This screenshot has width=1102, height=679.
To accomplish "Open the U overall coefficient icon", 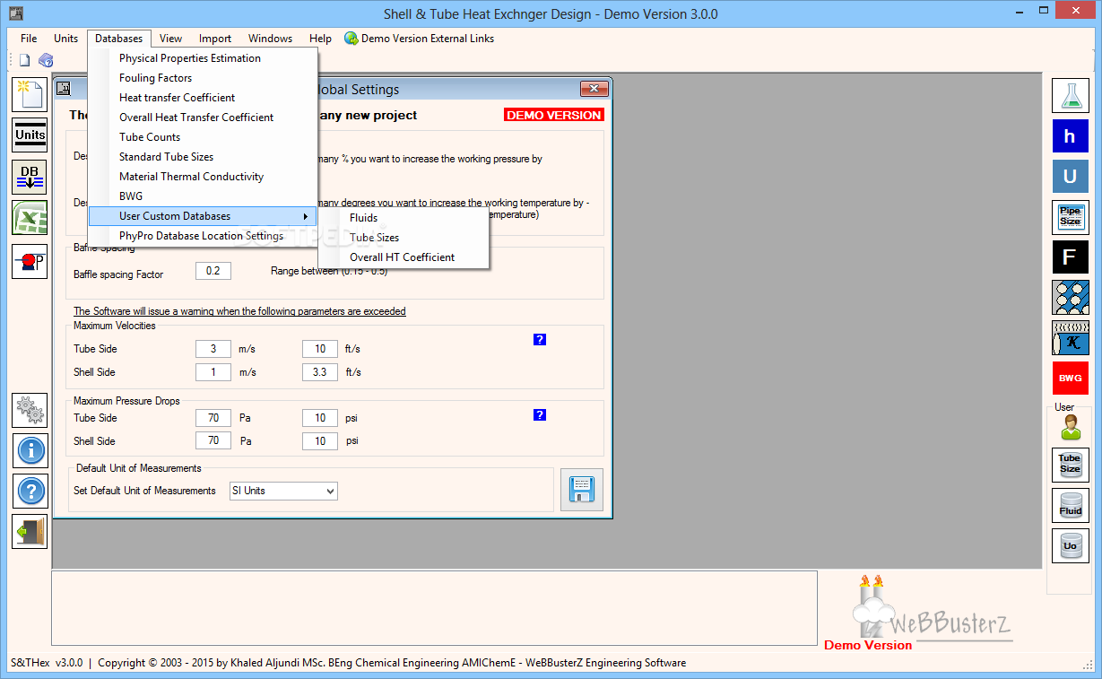I will [1070, 177].
